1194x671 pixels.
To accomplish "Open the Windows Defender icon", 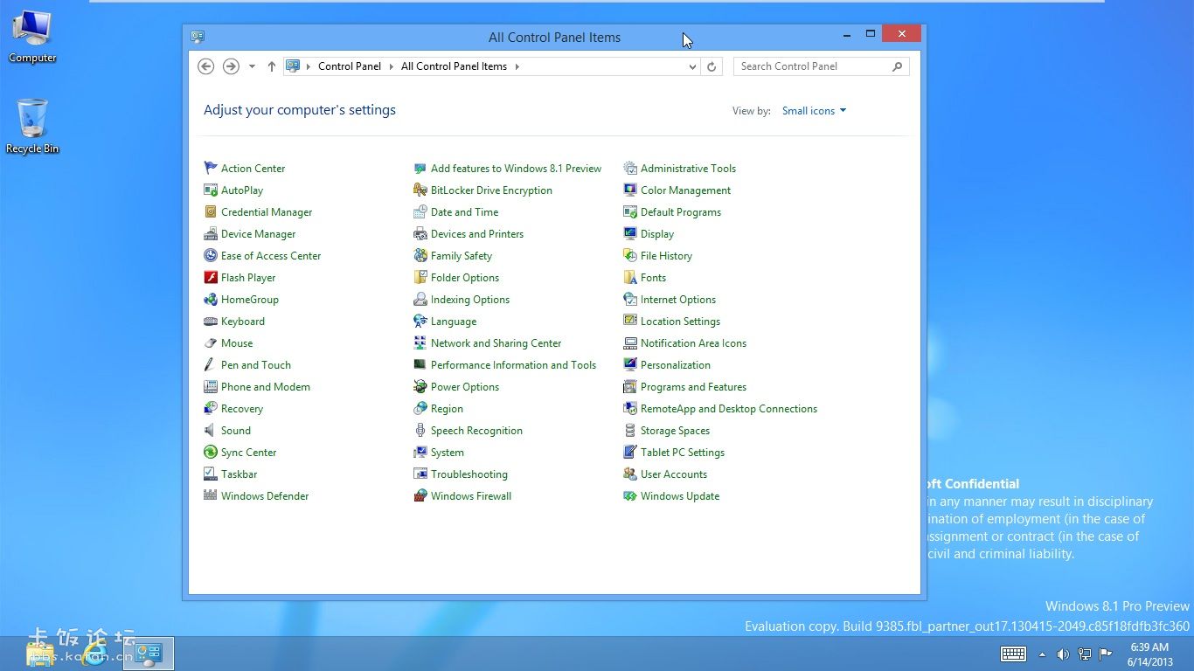I will pyautogui.click(x=210, y=495).
